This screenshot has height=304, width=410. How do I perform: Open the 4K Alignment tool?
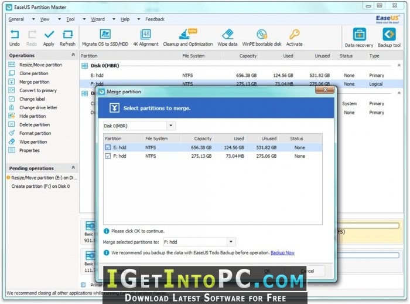[x=146, y=38]
